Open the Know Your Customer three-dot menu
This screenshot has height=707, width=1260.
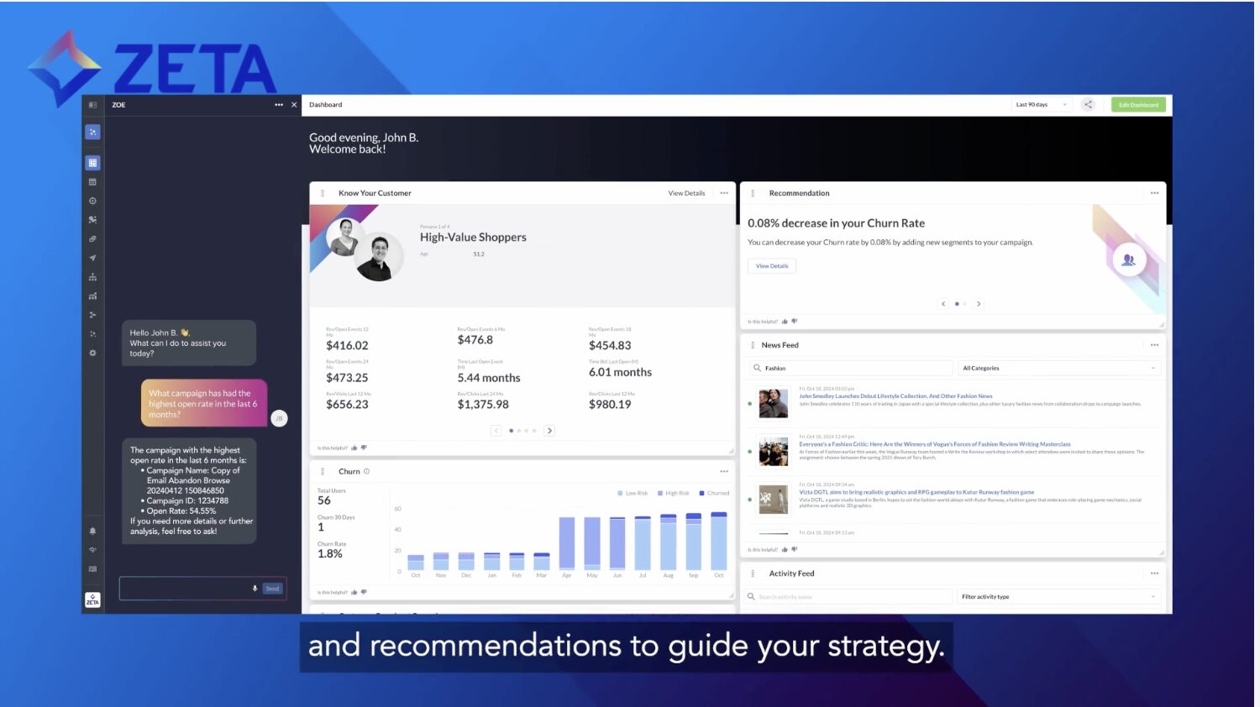pyautogui.click(x=724, y=193)
